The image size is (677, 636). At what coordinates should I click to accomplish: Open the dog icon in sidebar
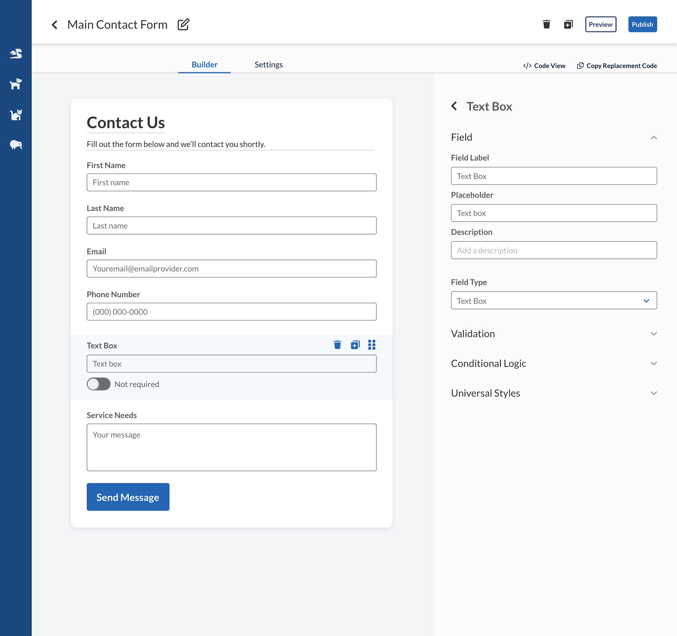[x=16, y=84]
